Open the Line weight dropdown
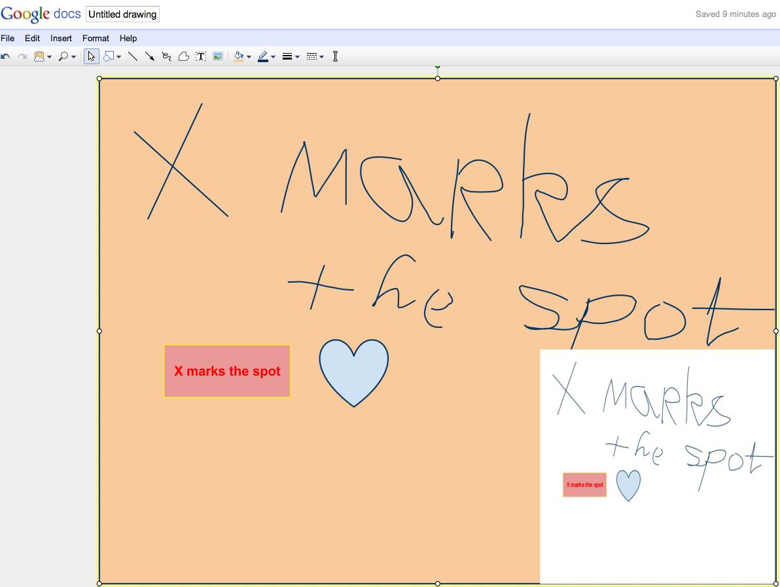Viewport: 780px width, 587px height. [296, 56]
